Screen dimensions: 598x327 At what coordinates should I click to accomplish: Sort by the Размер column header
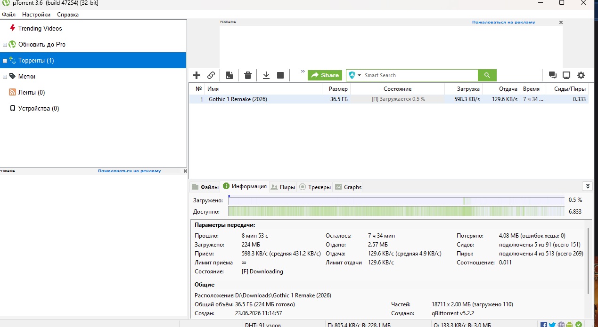pos(336,89)
